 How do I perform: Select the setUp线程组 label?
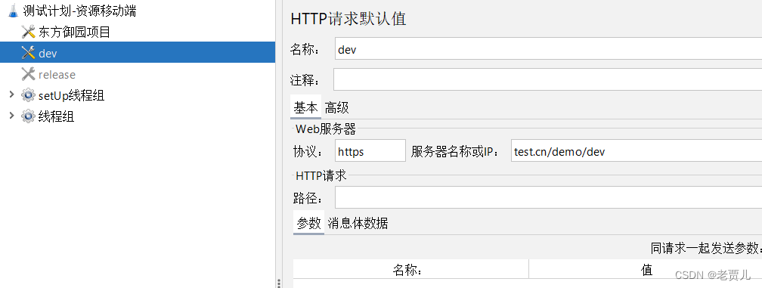pos(71,96)
